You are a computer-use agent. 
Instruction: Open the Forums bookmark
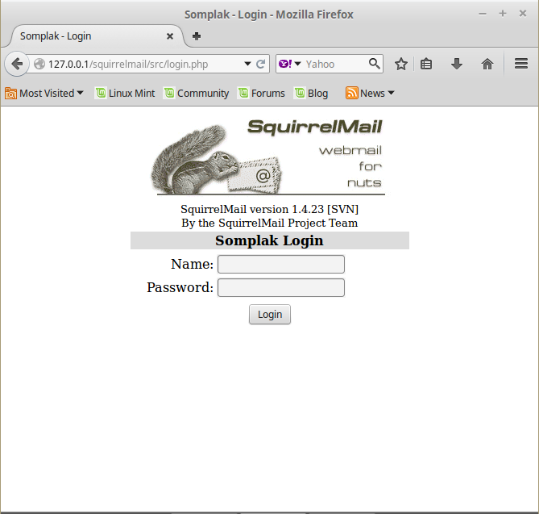pos(262,94)
